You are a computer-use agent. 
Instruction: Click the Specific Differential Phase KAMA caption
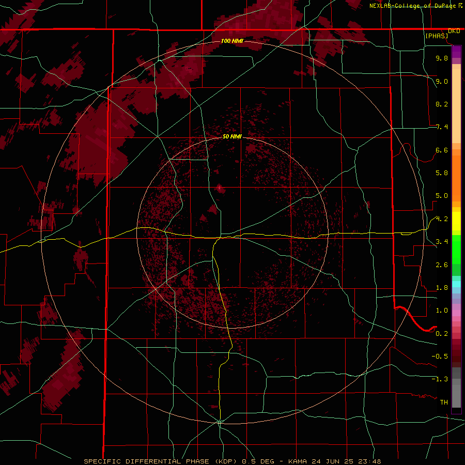click(x=232, y=461)
